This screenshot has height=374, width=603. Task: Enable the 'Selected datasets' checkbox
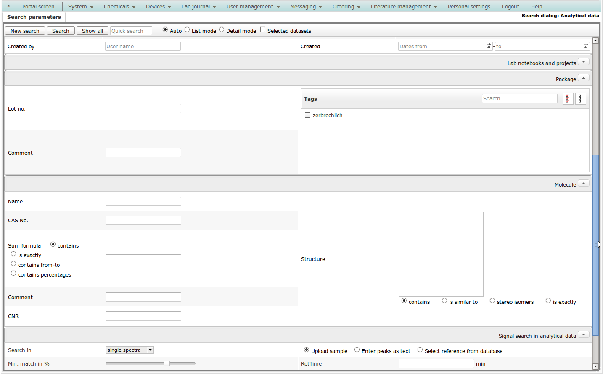pyautogui.click(x=263, y=30)
